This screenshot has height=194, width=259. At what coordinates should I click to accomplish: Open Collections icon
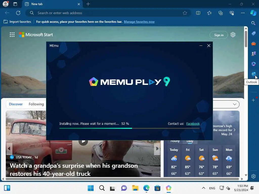[221, 13]
